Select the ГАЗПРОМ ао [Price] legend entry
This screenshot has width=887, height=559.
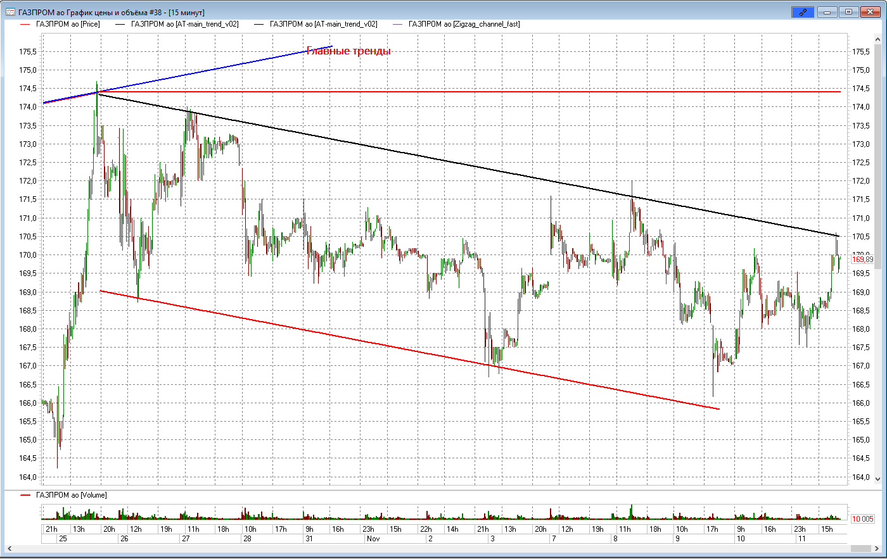67,24
